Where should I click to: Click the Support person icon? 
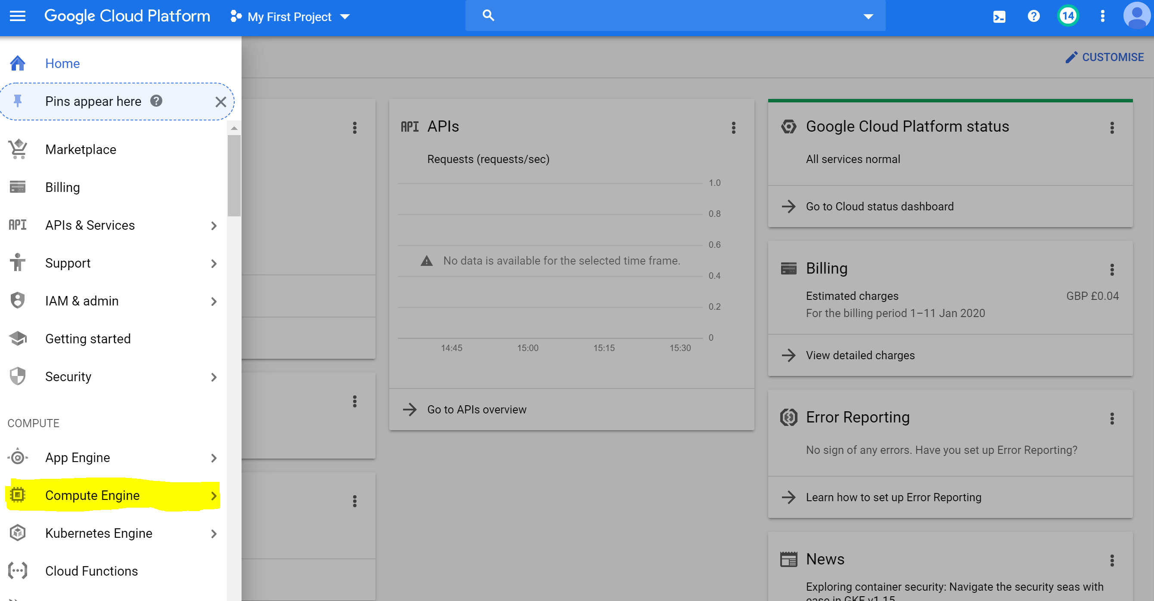(18, 262)
